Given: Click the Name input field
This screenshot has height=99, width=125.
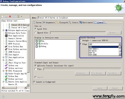Looking at the screenshot, I should pyautogui.click(x=80, y=18).
